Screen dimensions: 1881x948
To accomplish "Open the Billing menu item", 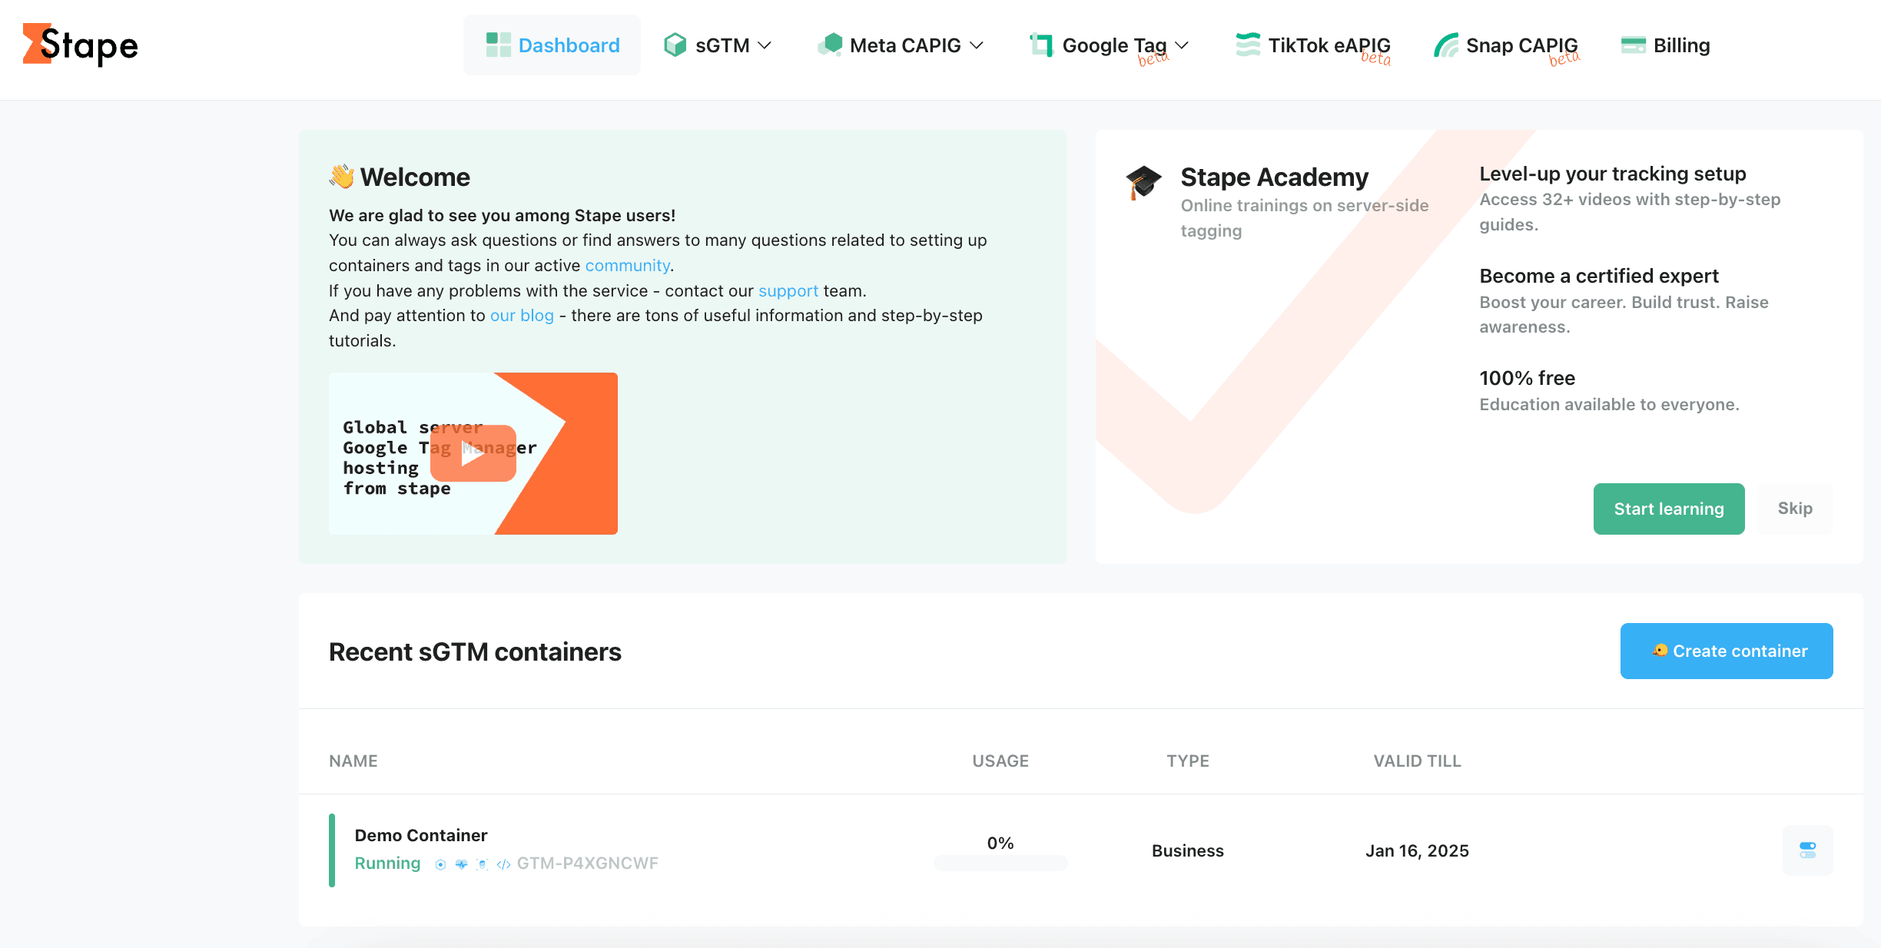I will pyautogui.click(x=1665, y=45).
